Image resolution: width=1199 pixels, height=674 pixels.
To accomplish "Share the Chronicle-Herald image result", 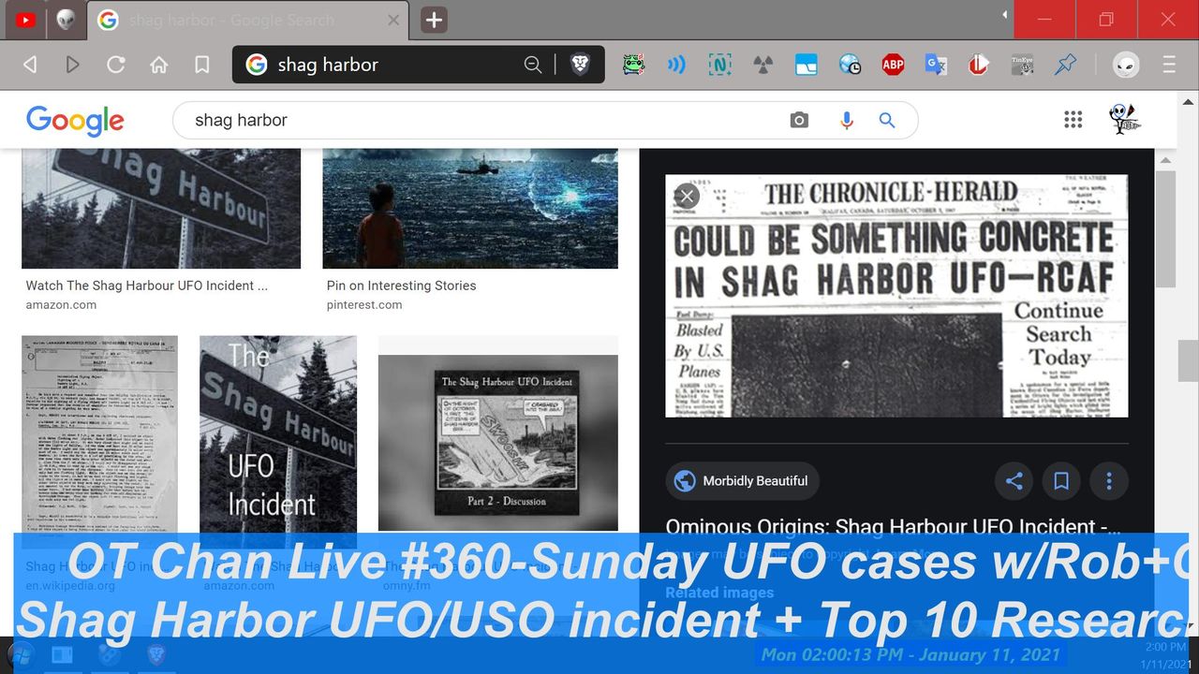I will [1014, 481].
